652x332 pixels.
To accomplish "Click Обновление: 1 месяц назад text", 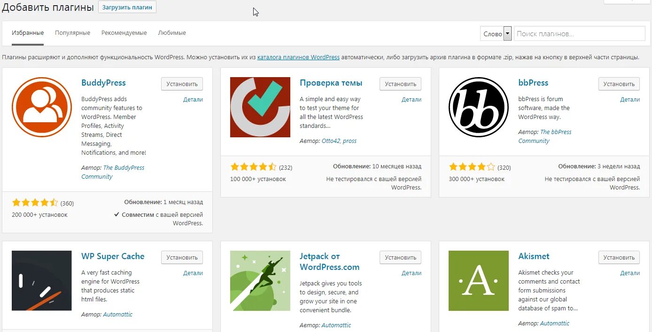I will (x=163, y=202).
